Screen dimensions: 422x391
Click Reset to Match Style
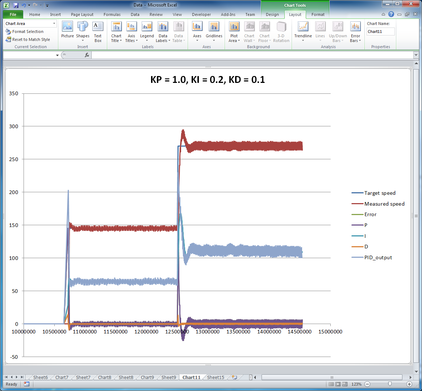pyautogui.click(x=28, y=39)
